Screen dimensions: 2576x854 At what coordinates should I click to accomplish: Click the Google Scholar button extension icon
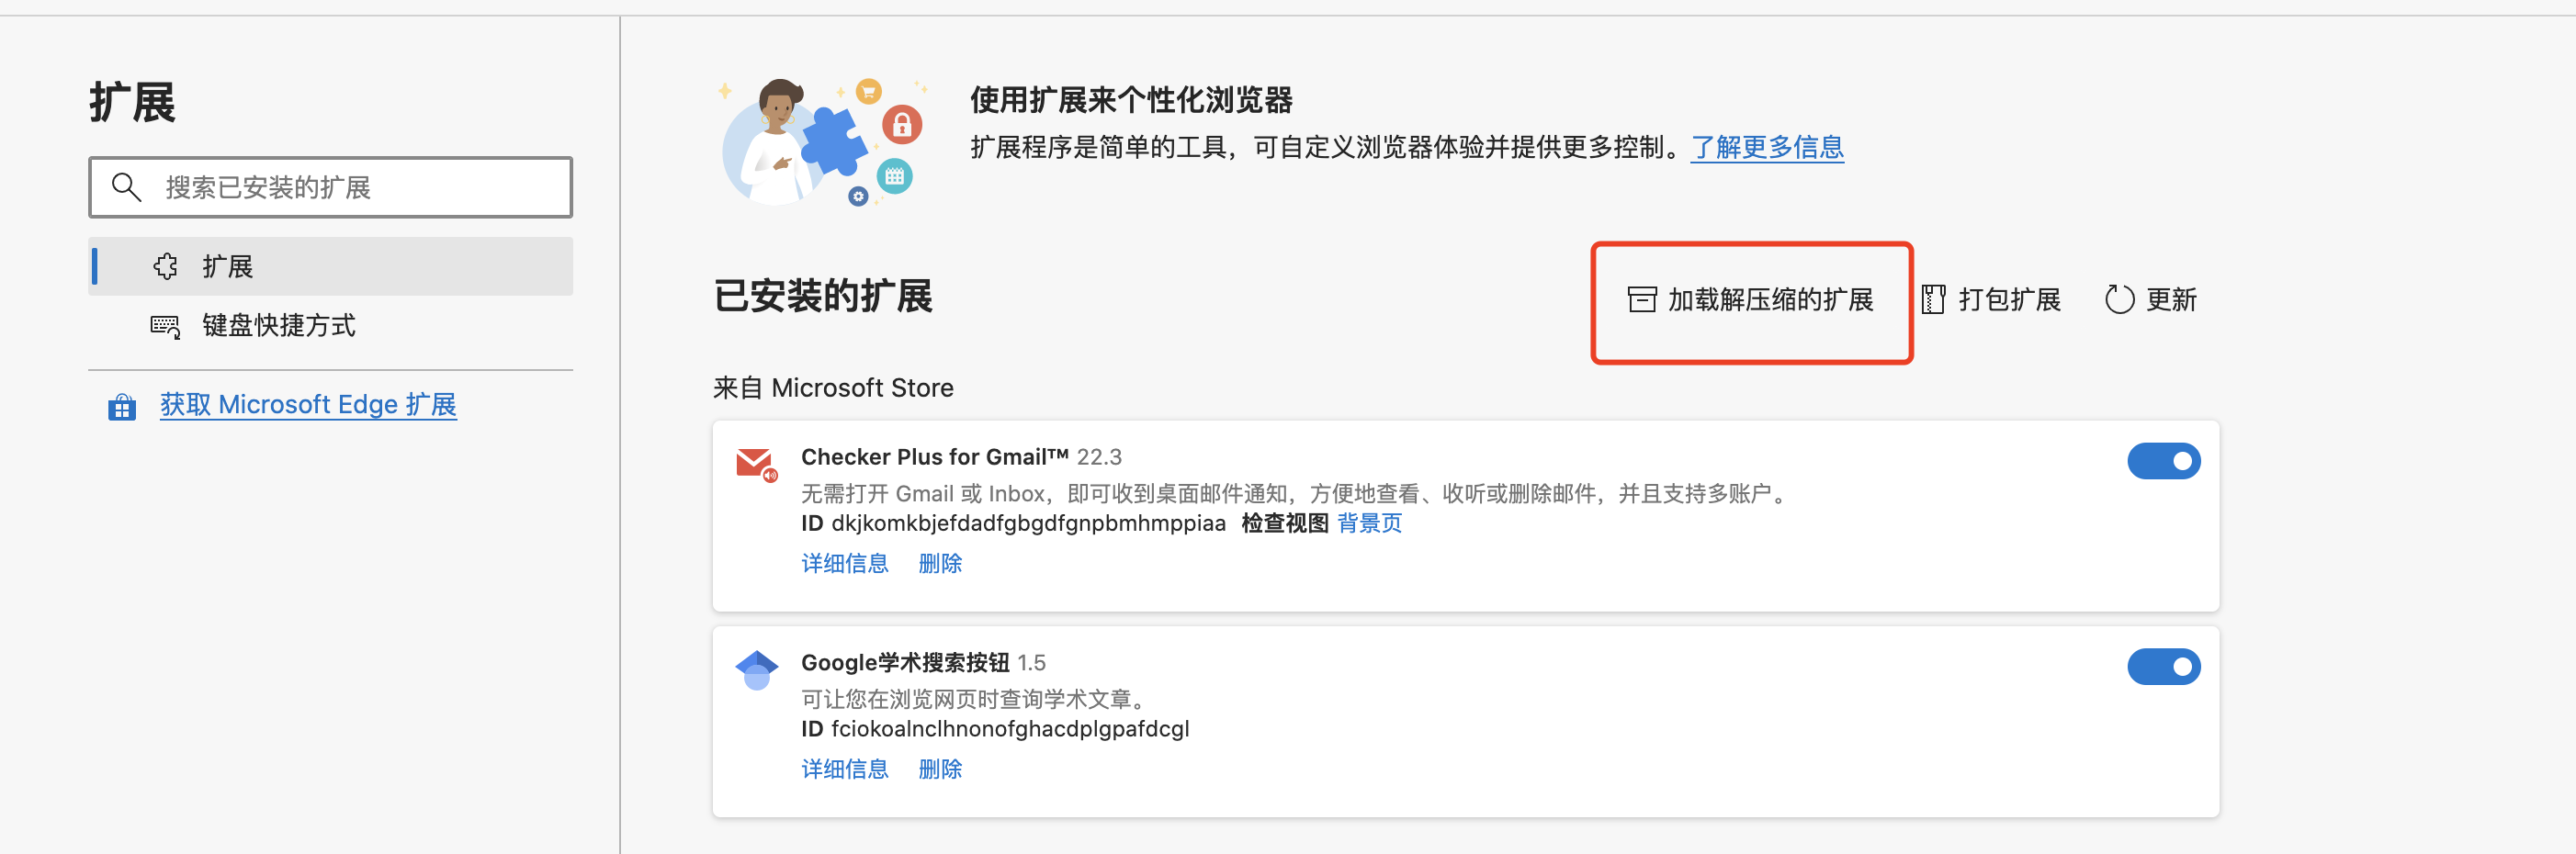coord(757,670)
